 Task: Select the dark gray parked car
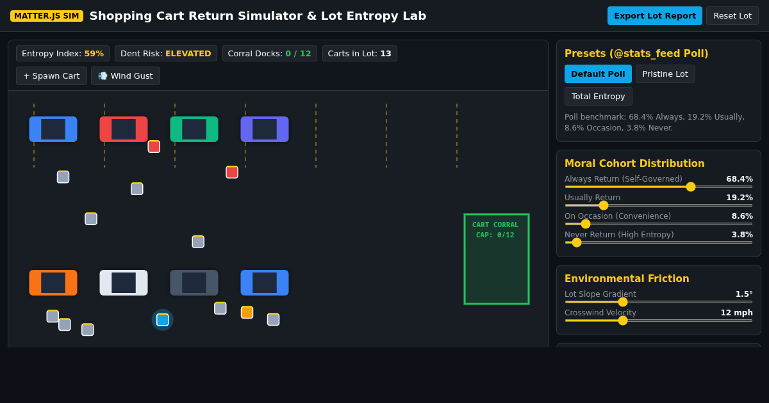194,283
